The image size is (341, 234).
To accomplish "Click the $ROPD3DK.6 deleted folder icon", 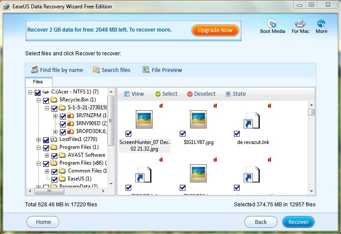I will coord(70,131).
